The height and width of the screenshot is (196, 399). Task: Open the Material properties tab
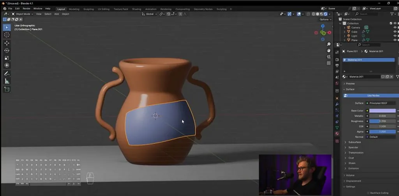(337, 134)
